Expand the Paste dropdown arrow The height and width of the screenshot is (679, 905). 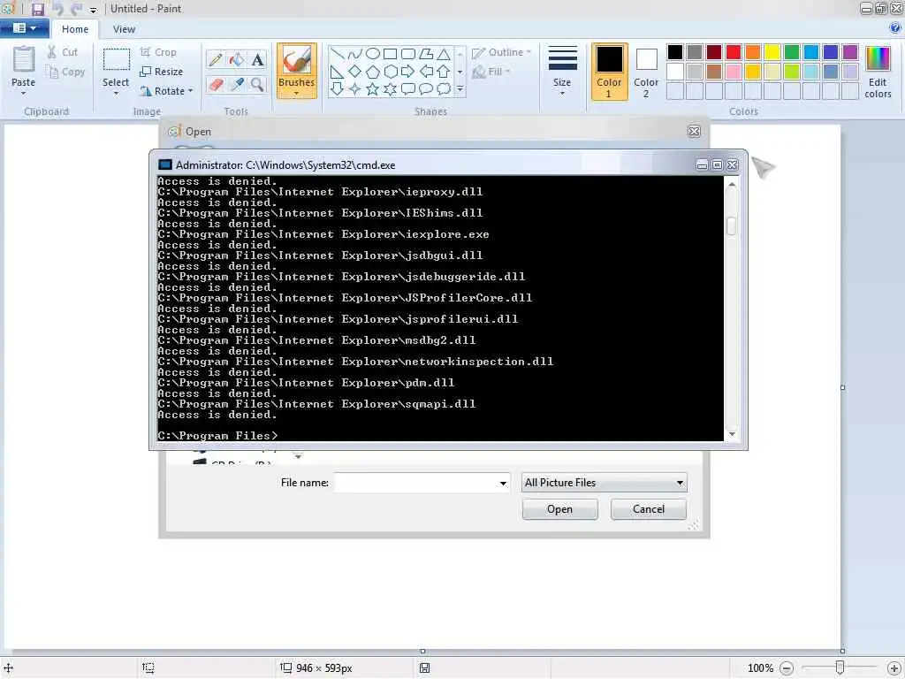tap(24, 93)
